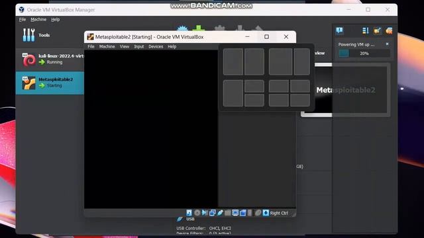Screen dimensions: 424x238
Task: Snap window to top-right quadrant of four-grid layout
Action: click(300, 86)
